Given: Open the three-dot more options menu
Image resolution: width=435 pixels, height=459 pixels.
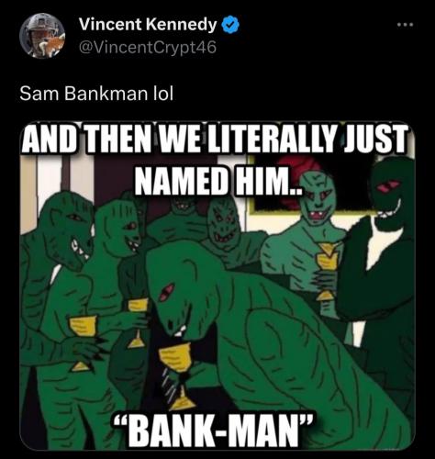Looking at the screenshot, I should coord(406,25).
